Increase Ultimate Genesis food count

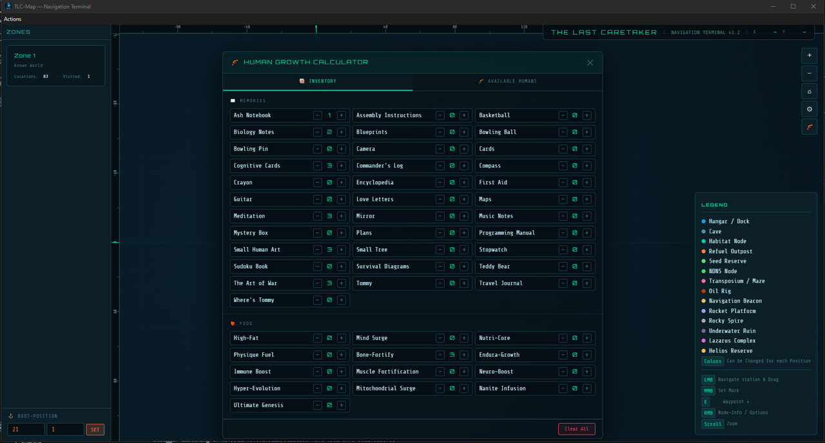click(341, 405)
